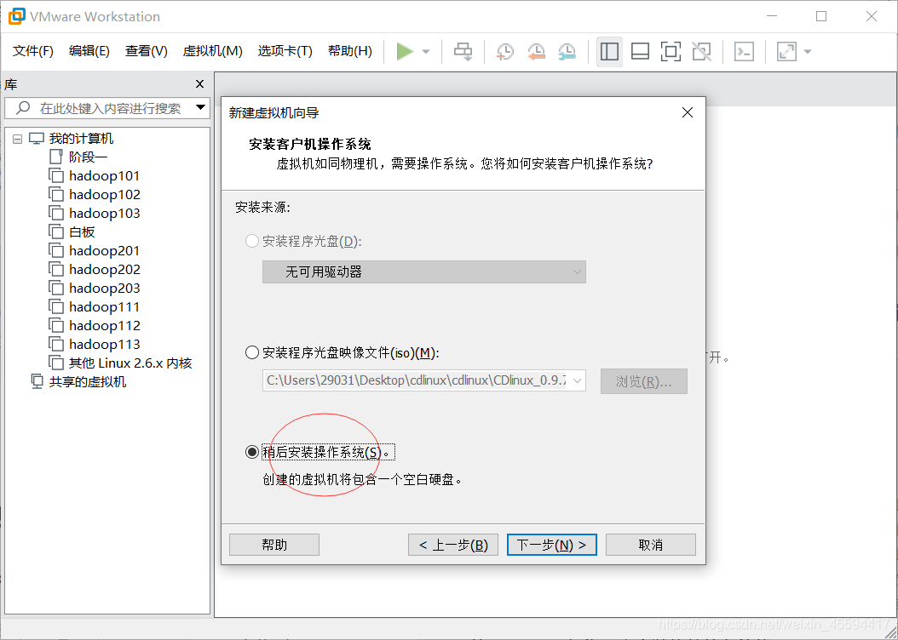Click the 我的计算机 monitor icon
The width and height of the screenshot is (898, 640).
37,139
